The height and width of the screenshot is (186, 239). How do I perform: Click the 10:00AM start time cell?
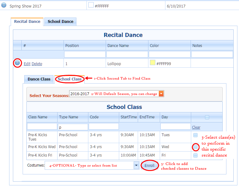(x=128, y=155)
